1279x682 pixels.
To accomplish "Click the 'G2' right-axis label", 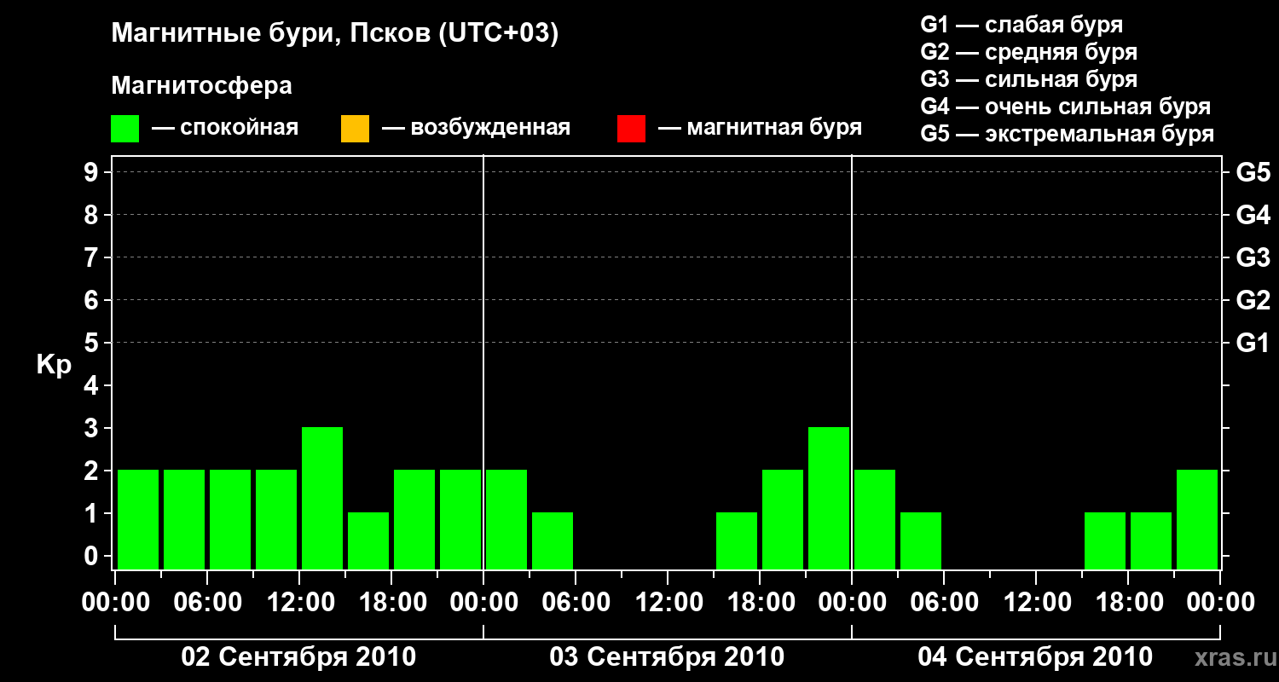I will pos(1253,300).
